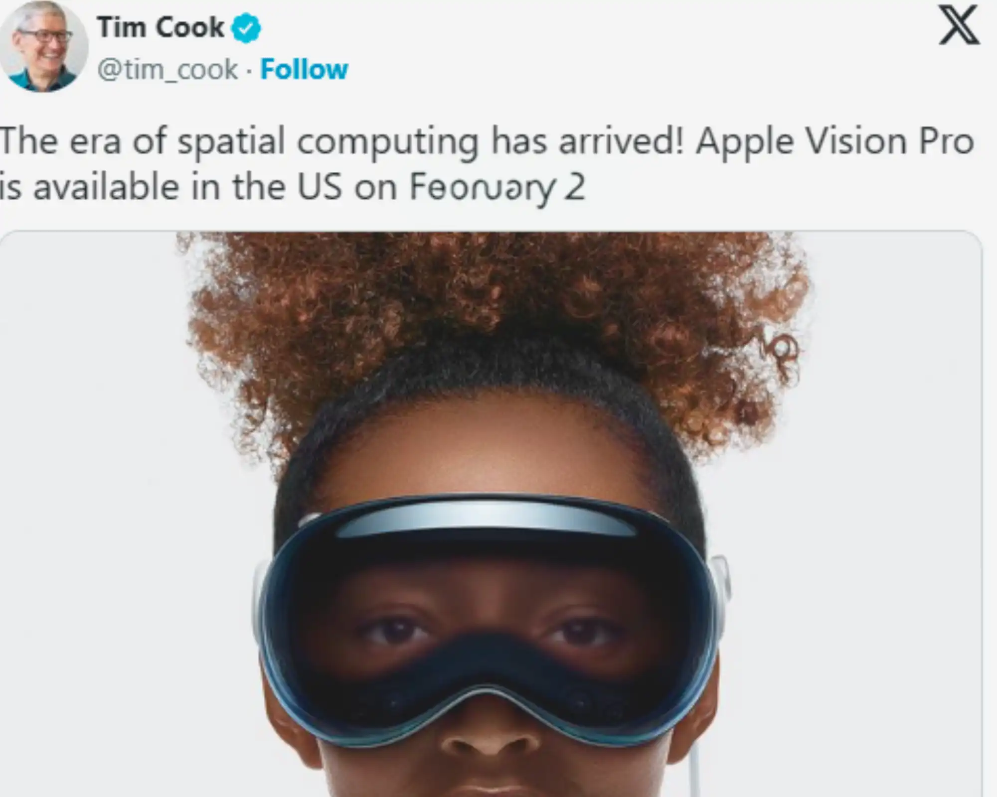
Task: Open the X logo link
Action: pyautogui.click(x=959, y=25)
